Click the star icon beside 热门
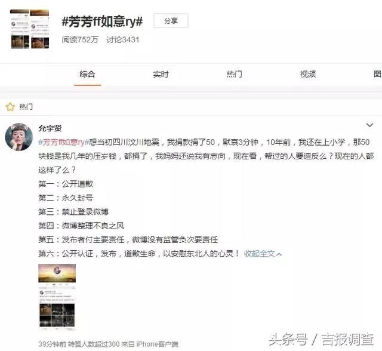382x351 pixels. pos(10,107)
